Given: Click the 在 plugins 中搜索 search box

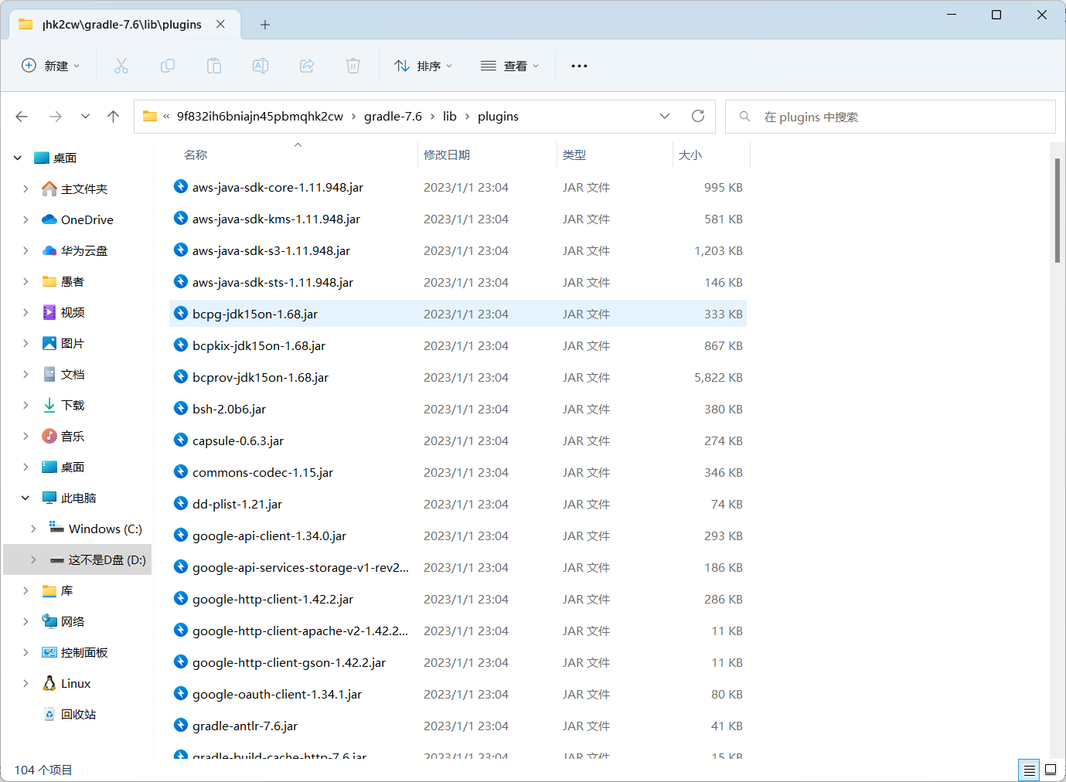Looking at the screenshot, I should [891, 117].
